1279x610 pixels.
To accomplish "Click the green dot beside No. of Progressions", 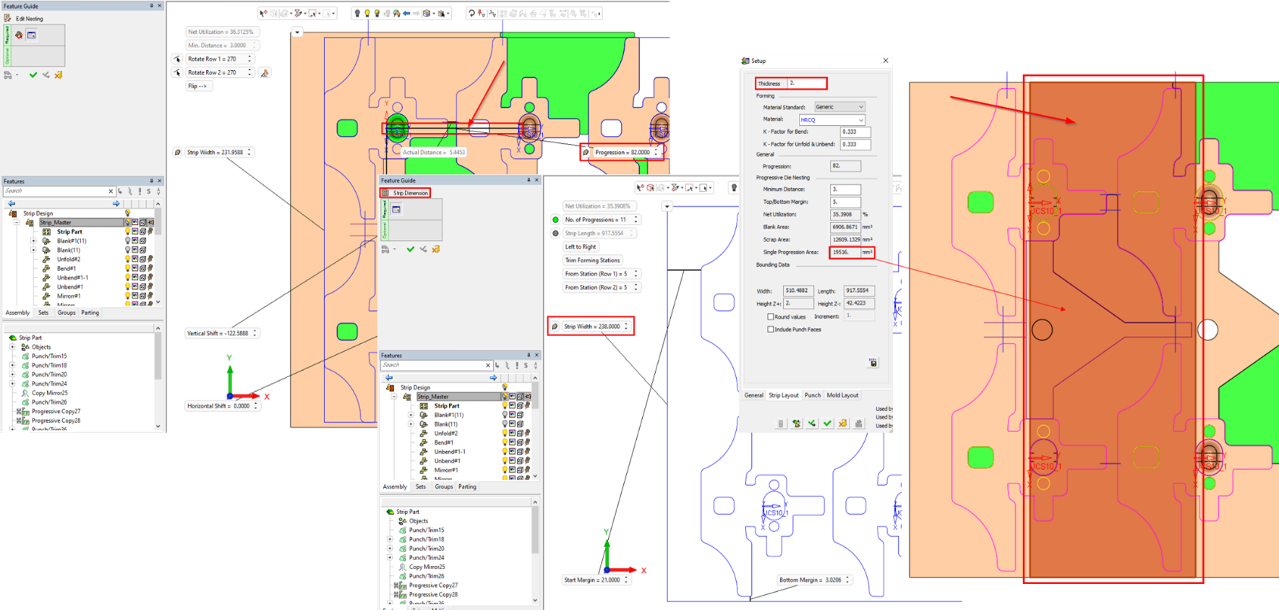I will tap(555, 220).
